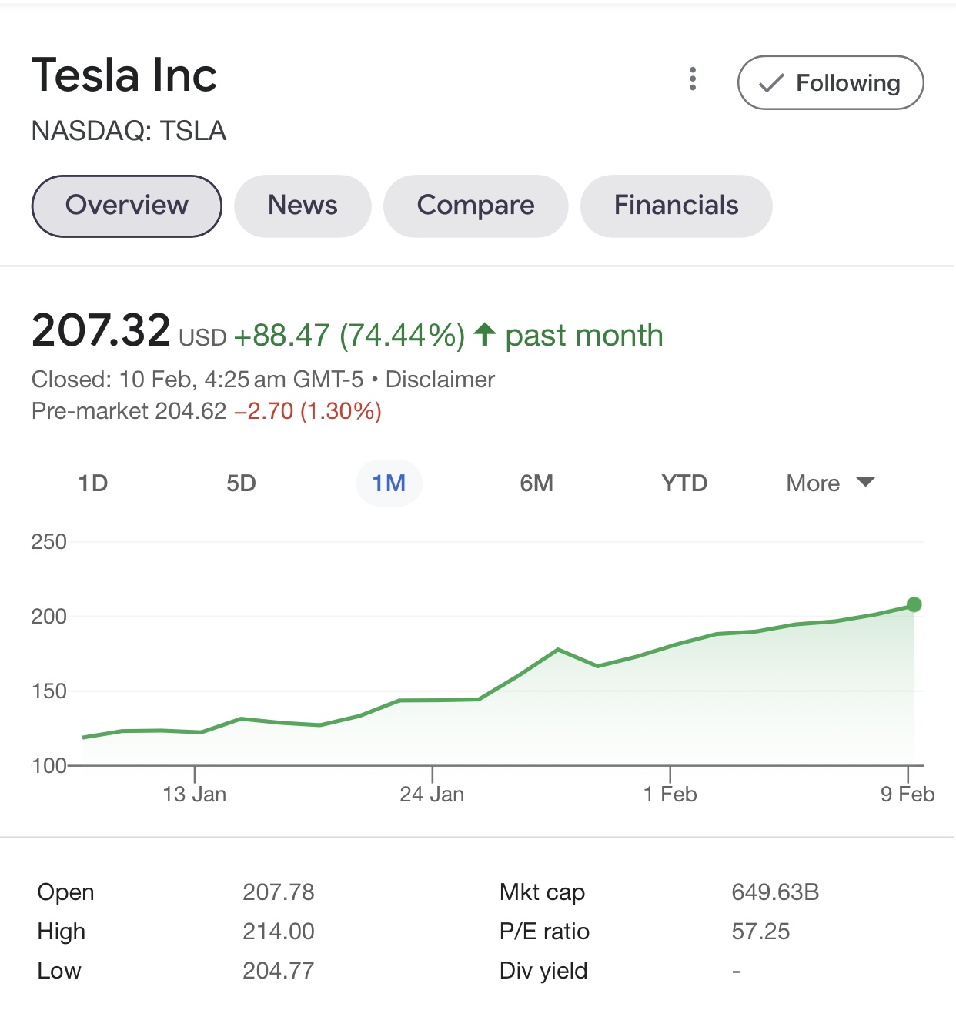The width and height of the screenshot is (956, 1017).
Task: Select the 1D chart range
Action: click(93, 483)
